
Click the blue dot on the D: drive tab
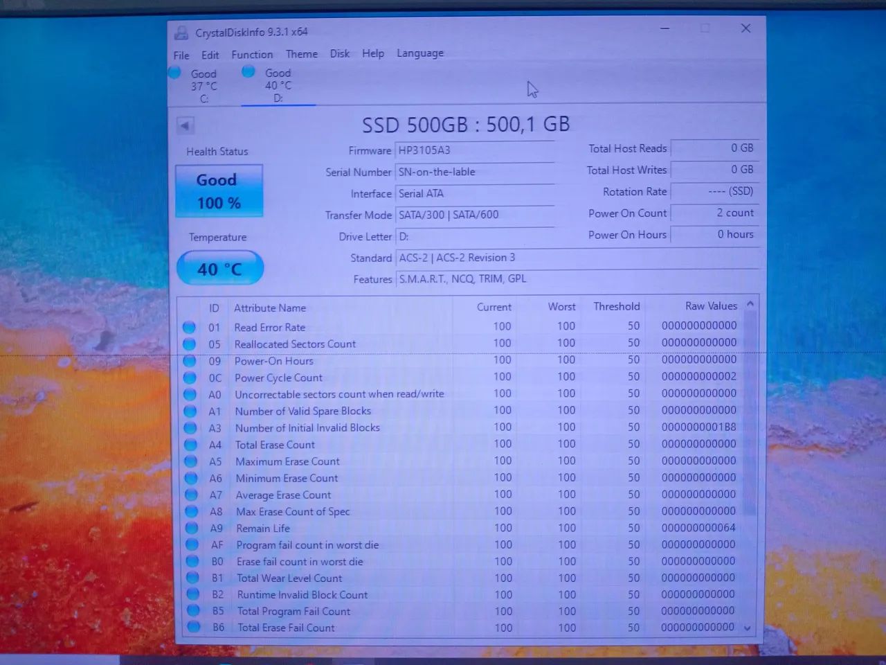pyautogui.click(x=248, y=71)
